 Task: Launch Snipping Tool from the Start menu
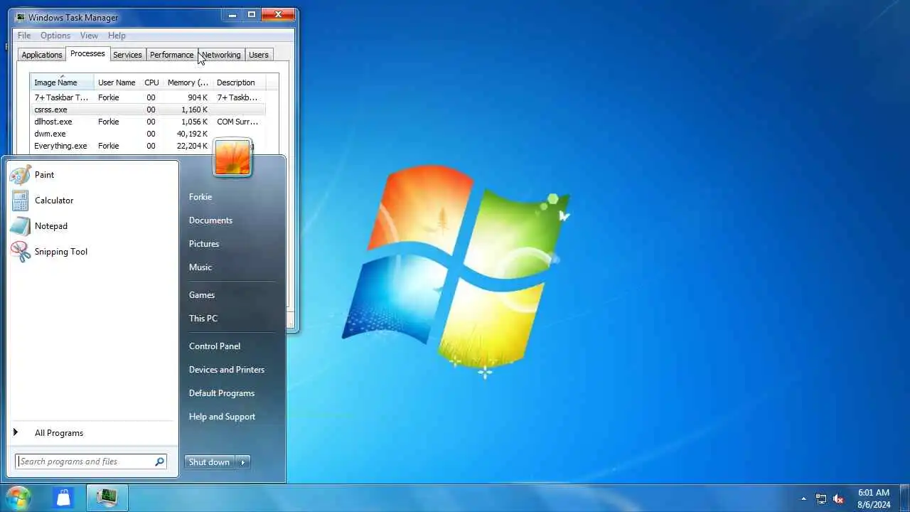pyautogui.click(x=92, y=252)
